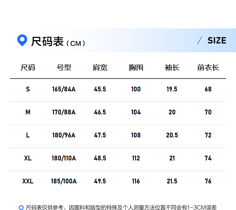This screenshot has height=210, width=236.
Task: Click sleeve length value 21 in XL row
Action: (172, 158)
